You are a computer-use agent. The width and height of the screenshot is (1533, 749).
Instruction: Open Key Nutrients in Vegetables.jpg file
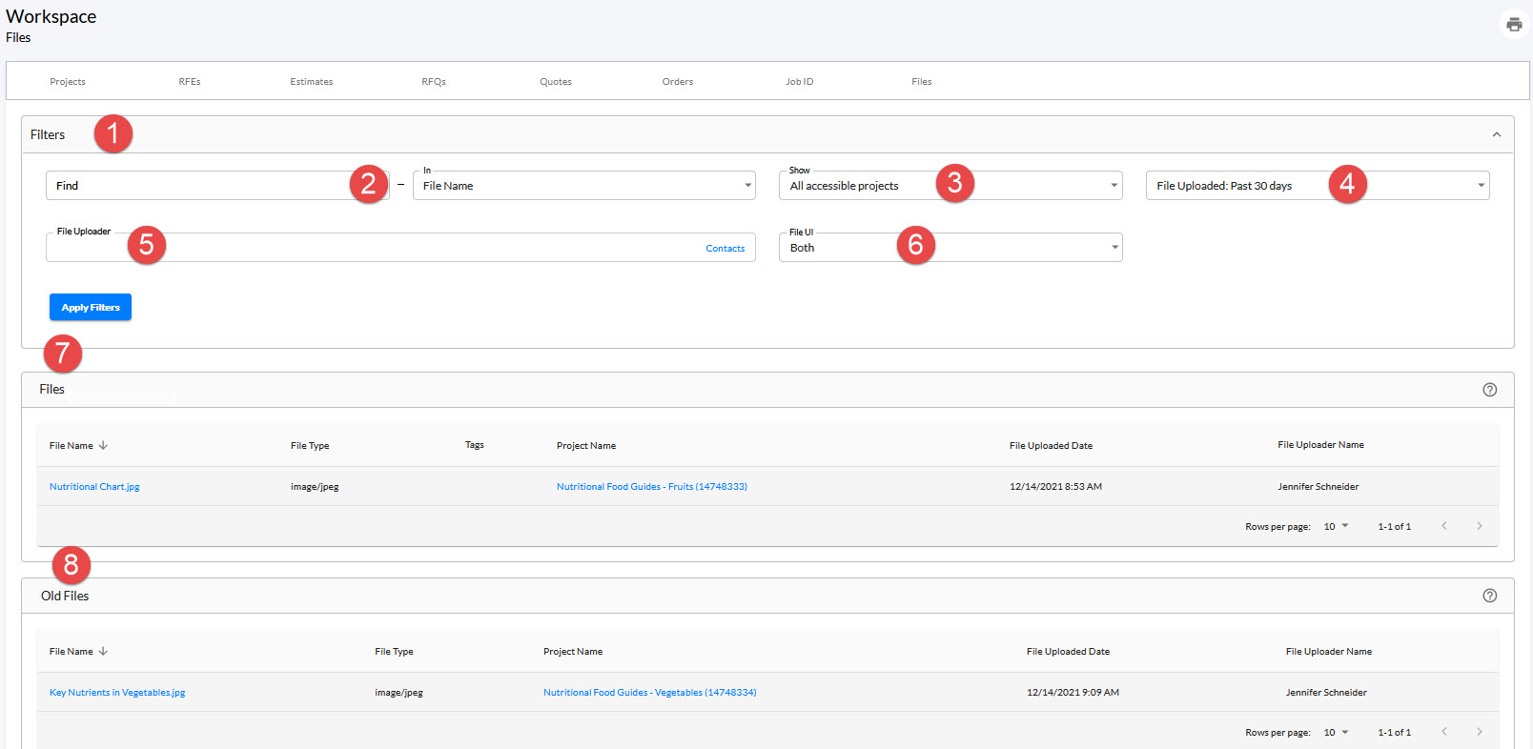117,693
